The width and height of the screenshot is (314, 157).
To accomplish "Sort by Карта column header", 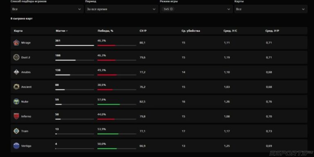I will (x=18, y=31).
